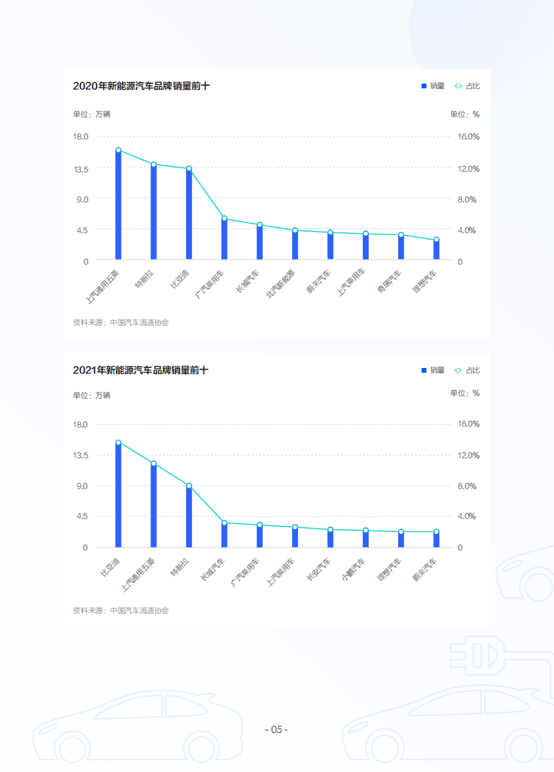Click the 资料来源 note under the 2020 chart
This screenshot has width=554, height=772.
121,323
